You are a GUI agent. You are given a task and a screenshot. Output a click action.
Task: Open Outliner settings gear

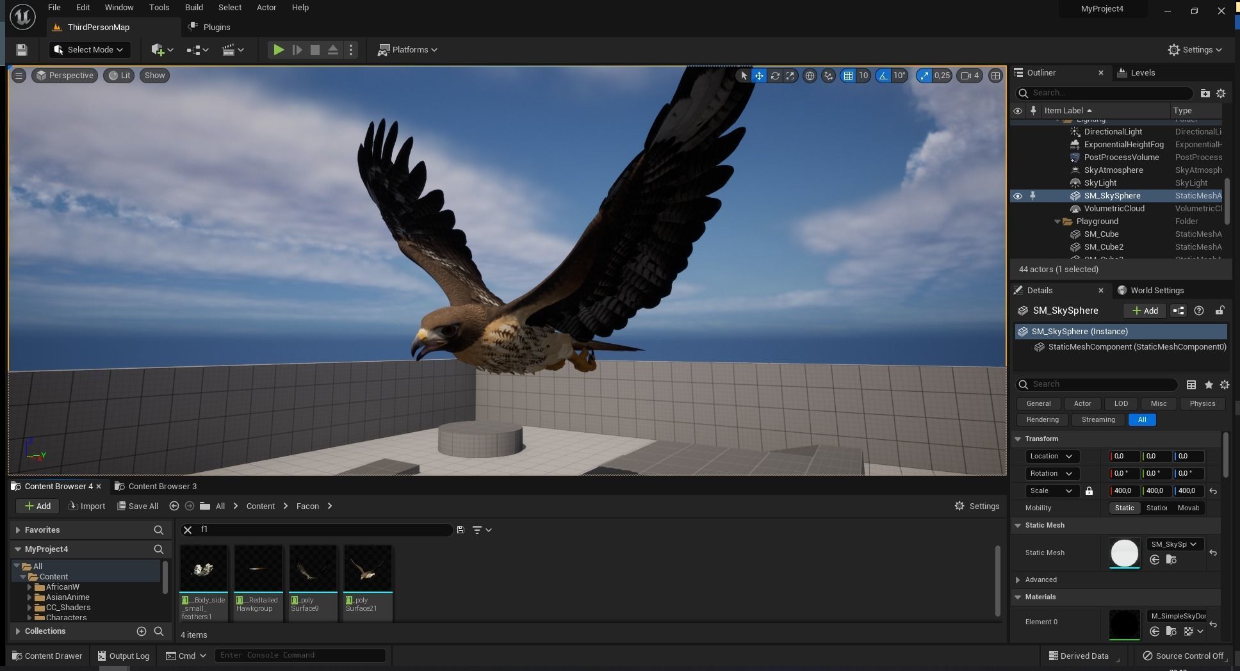click(x=1221, y=93)
